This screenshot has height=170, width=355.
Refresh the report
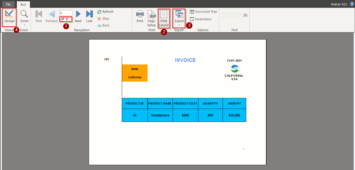(105, 11)
